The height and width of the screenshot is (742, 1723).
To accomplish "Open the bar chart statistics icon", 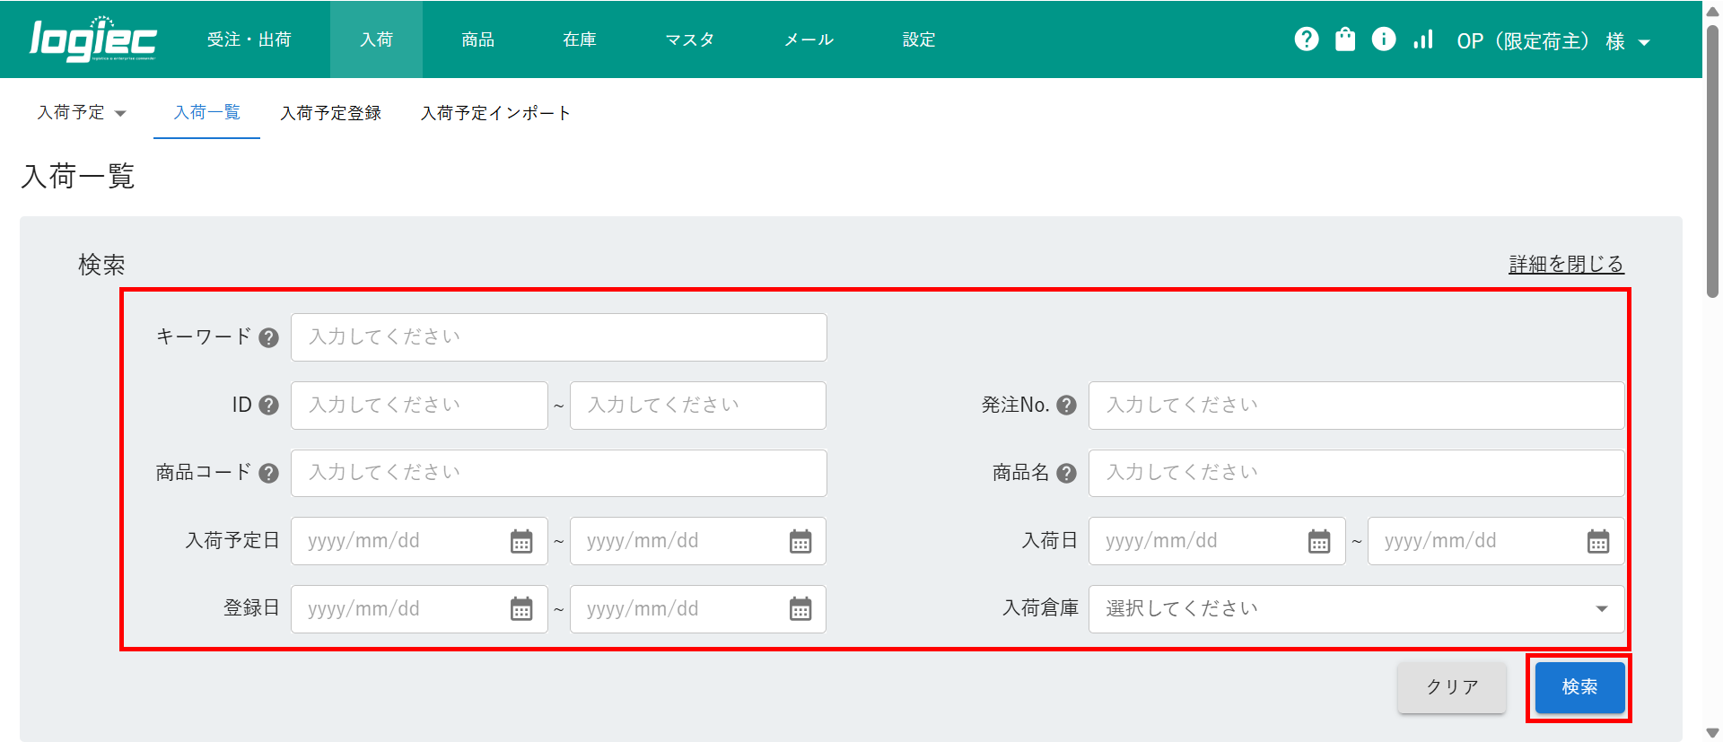I will (1422, 39).
